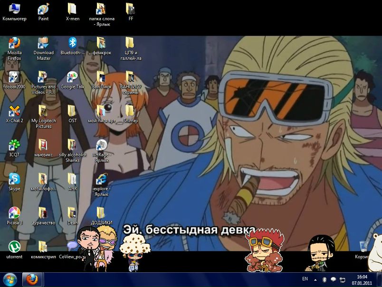382x287 pixels.
Task: Launch Download Master from the desktop
Action: click(43, 44)
